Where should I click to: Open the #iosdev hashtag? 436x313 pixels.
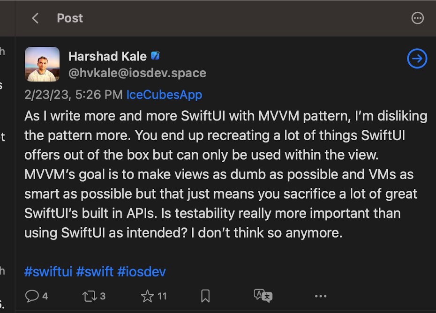point(141,271)
